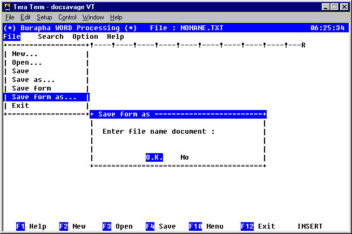
Task: Click the F3 Open key label
Action: point(117,226)
